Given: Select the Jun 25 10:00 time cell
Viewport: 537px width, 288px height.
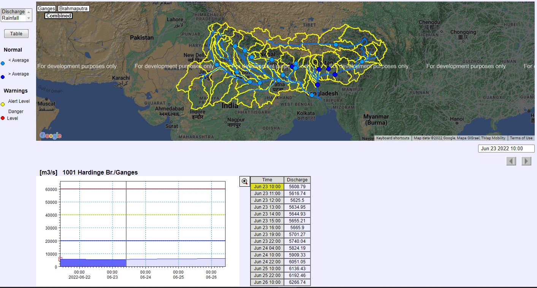Looking at the screenshot, I should coord(267,269).
